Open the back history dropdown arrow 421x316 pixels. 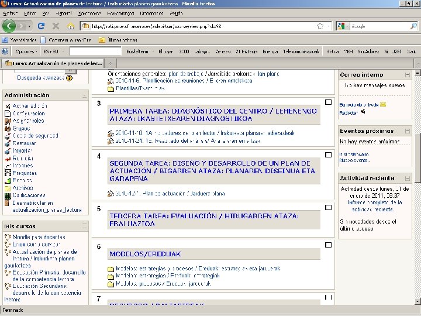click(x=29, y=26)
